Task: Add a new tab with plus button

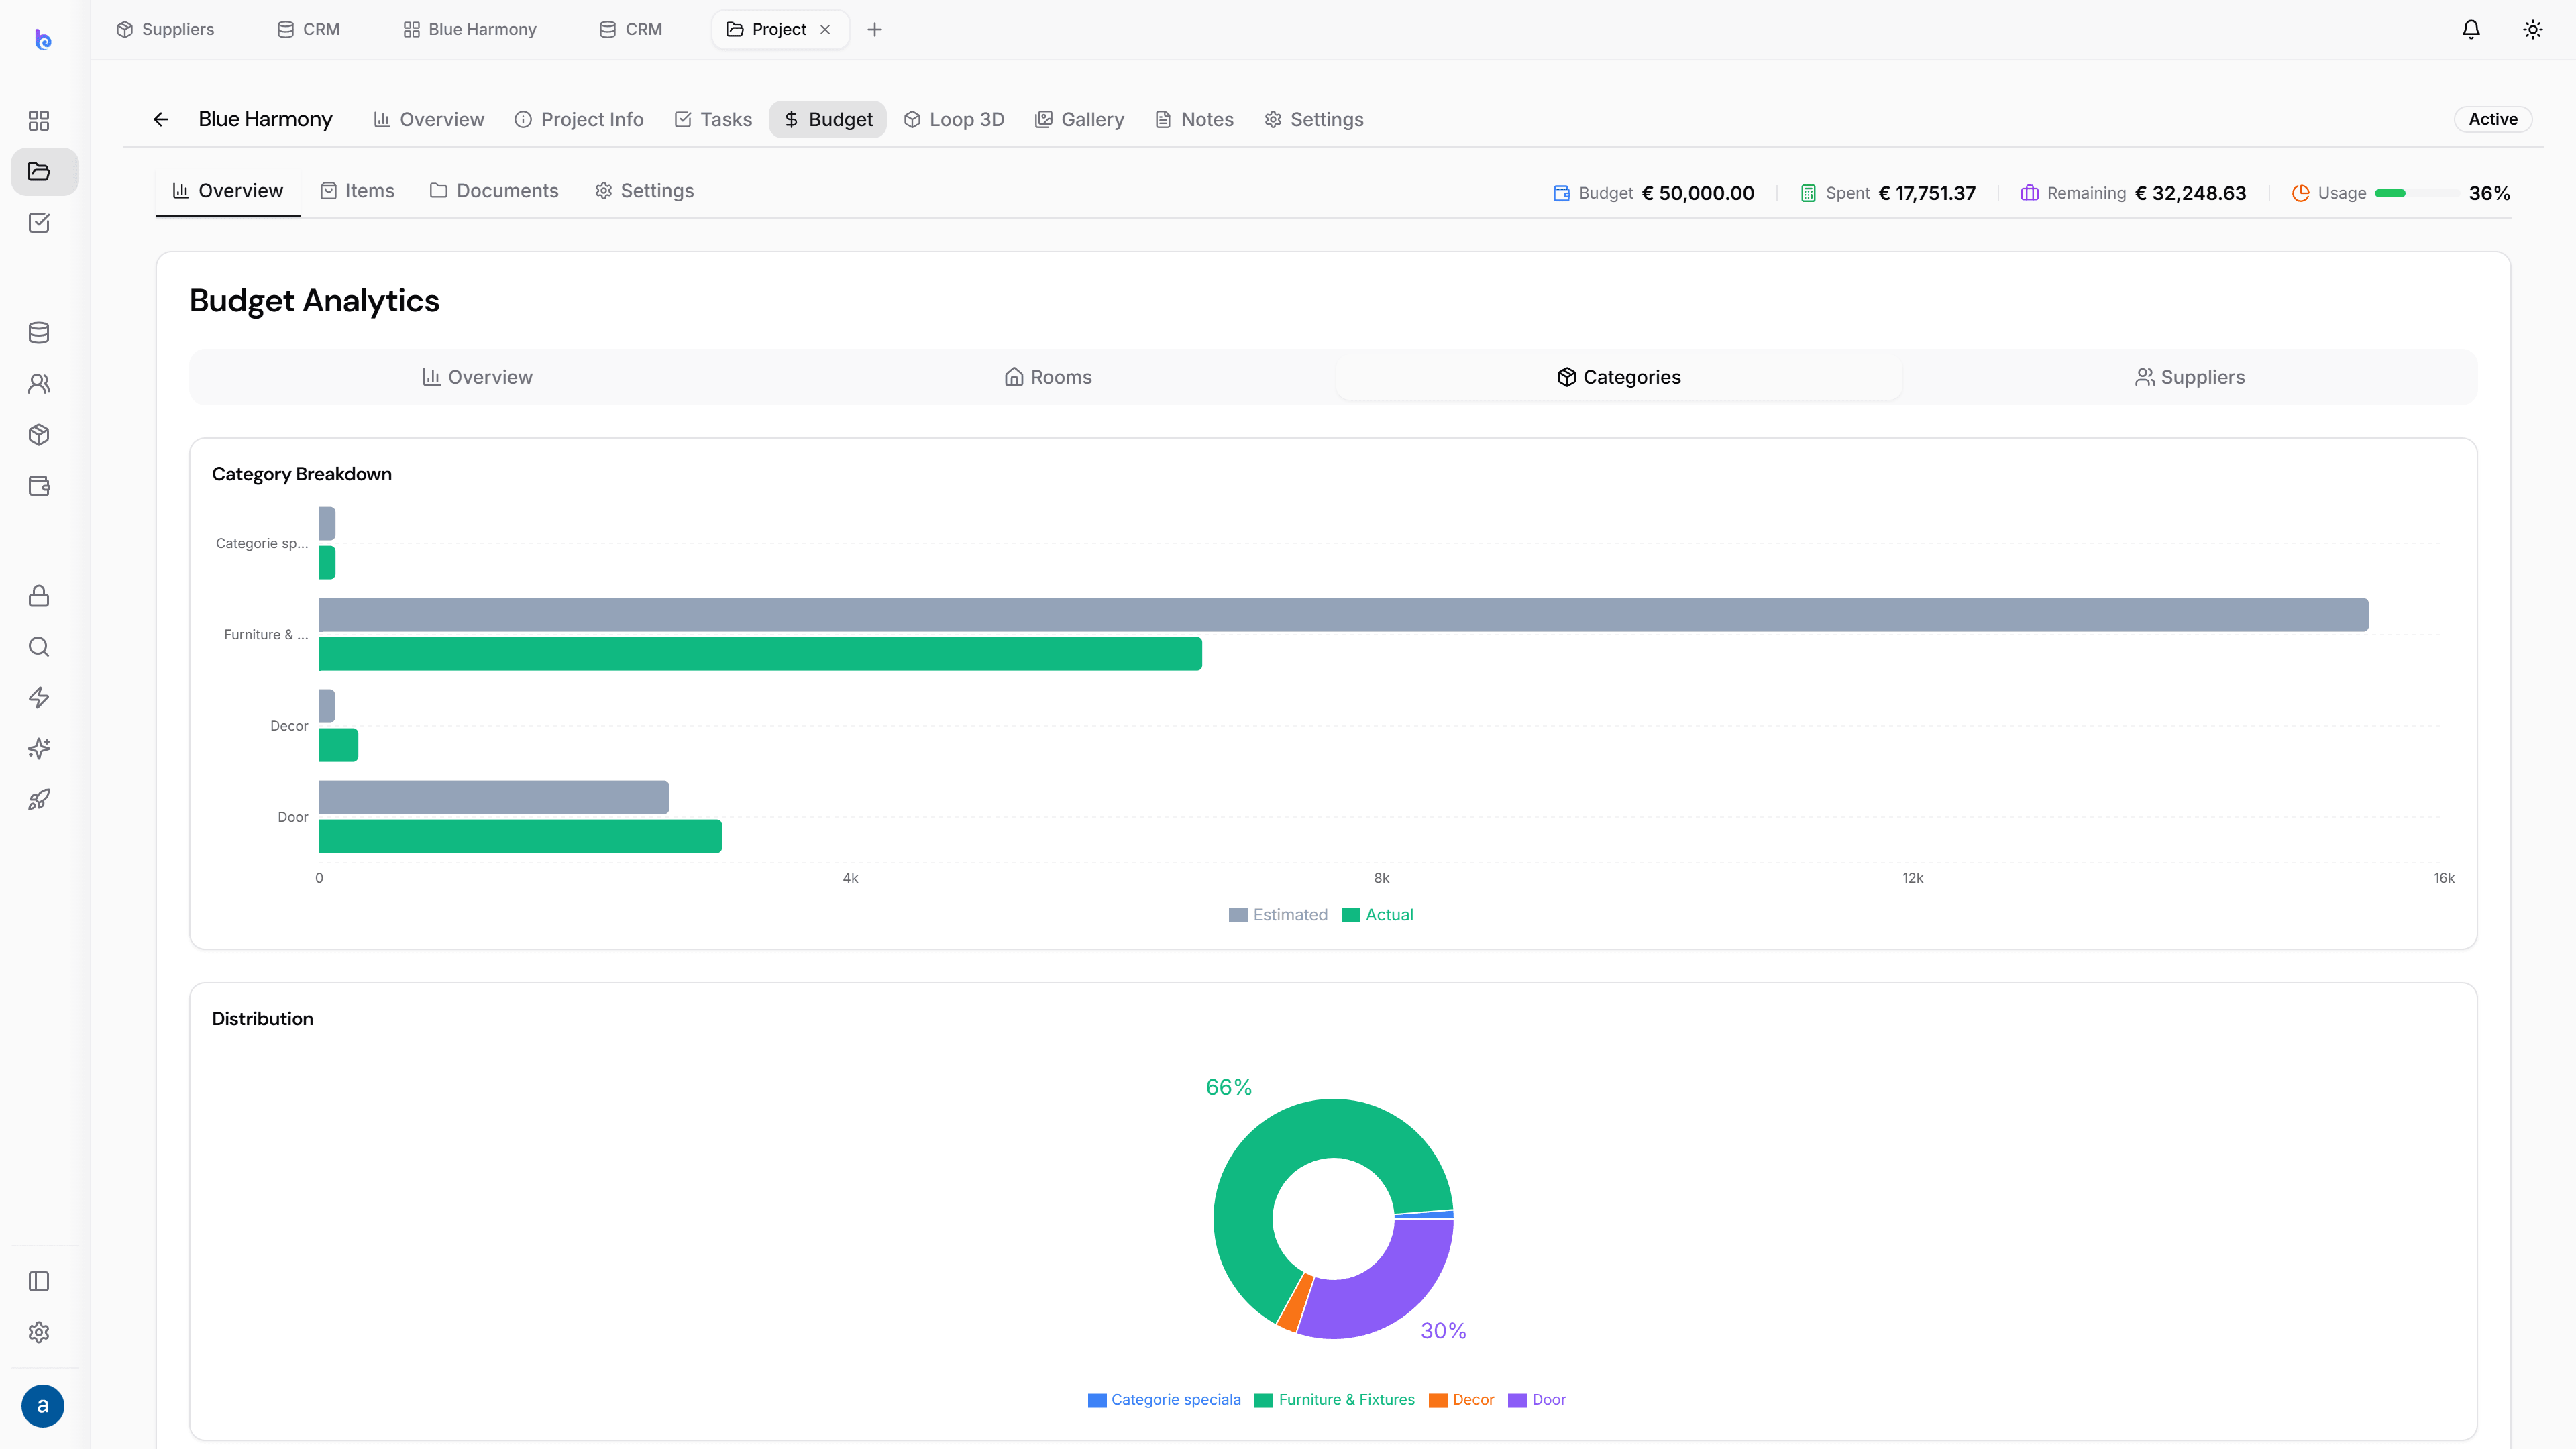Action: [x=875, y=29]
